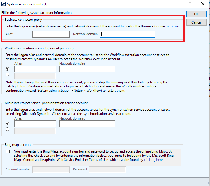This screenshot has height=186, width=210.
Task: Click the Workflow execution account Alias field
Action: pos(35,69)
